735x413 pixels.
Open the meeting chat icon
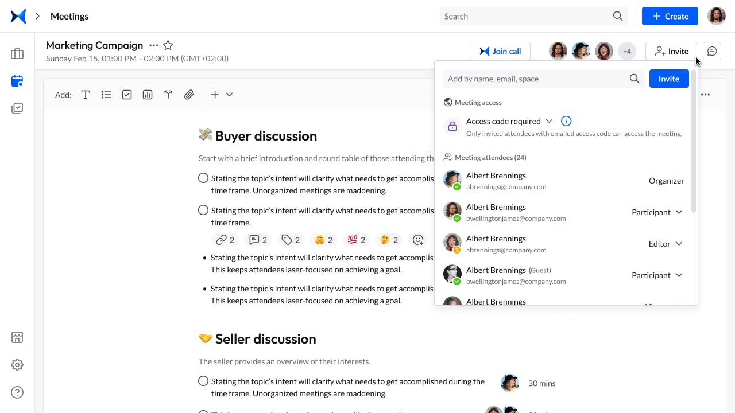pyautogui.click(x=712, y=51)
